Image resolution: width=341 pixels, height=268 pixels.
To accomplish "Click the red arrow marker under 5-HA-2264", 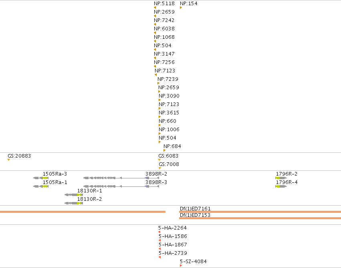I will coord(159,232).
